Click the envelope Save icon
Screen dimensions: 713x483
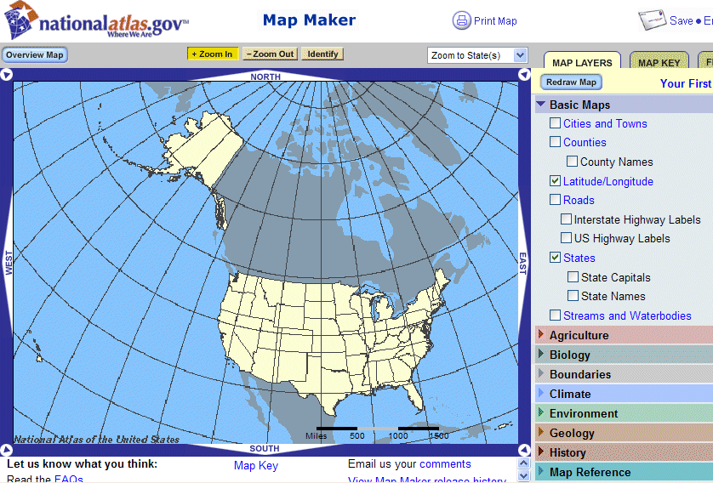pos(652,20)
